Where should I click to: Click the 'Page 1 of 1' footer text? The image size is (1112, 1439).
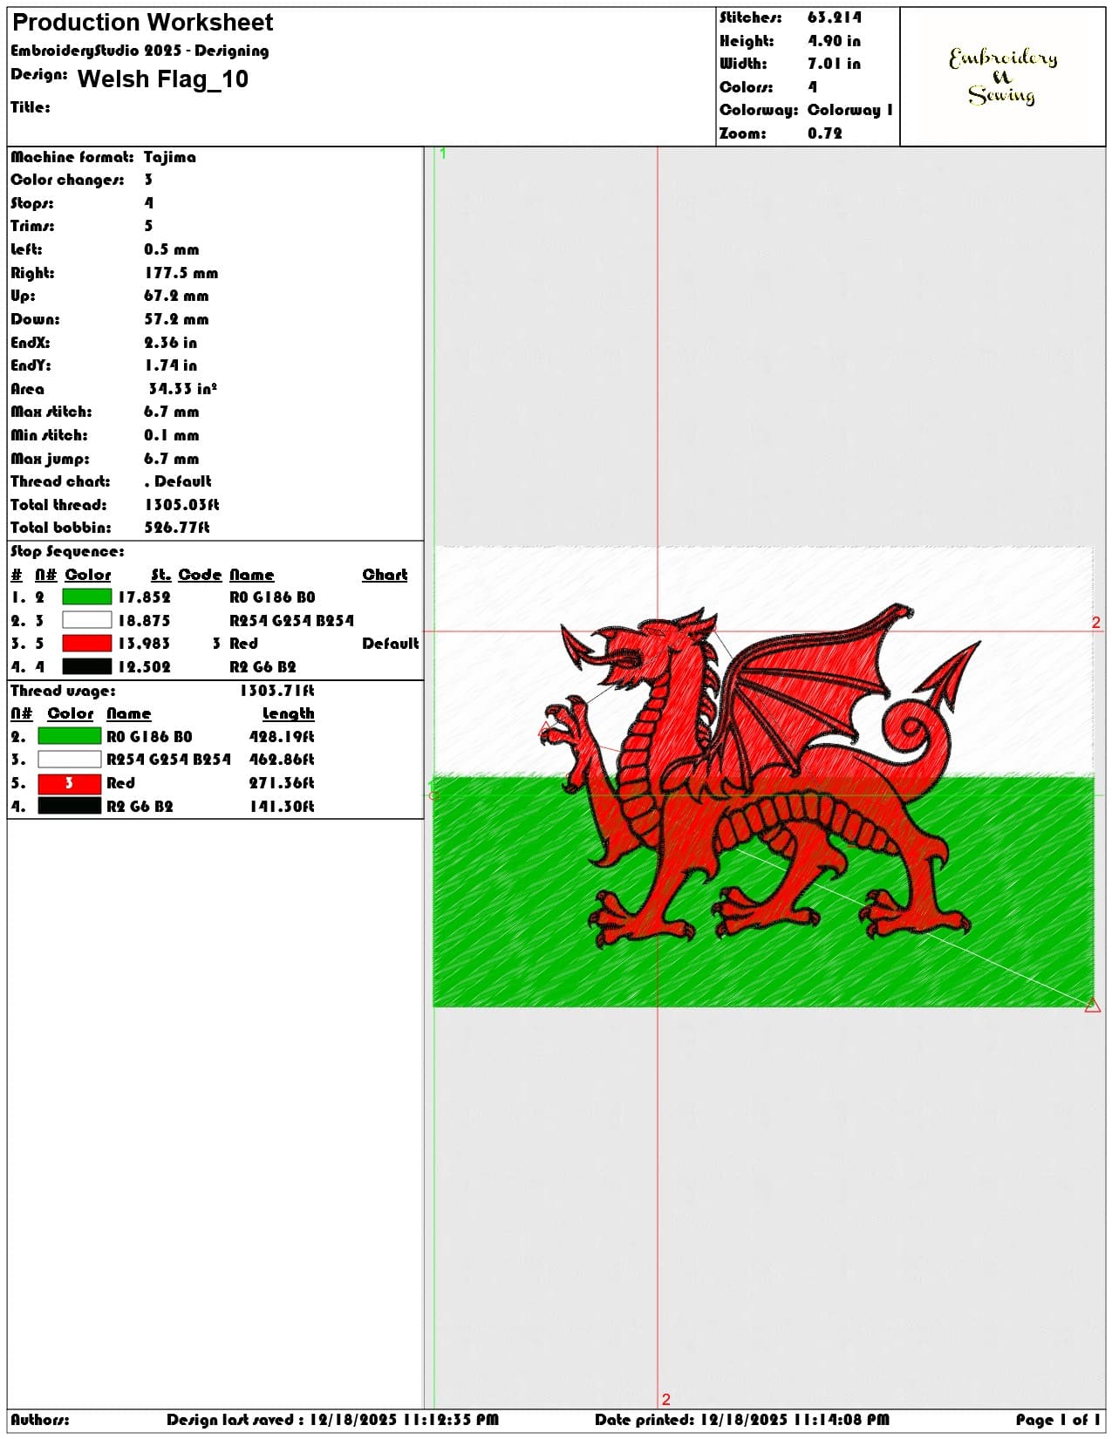pos(1058,1420)
